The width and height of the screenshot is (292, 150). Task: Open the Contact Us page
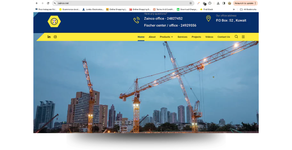(x=223, y=37)
